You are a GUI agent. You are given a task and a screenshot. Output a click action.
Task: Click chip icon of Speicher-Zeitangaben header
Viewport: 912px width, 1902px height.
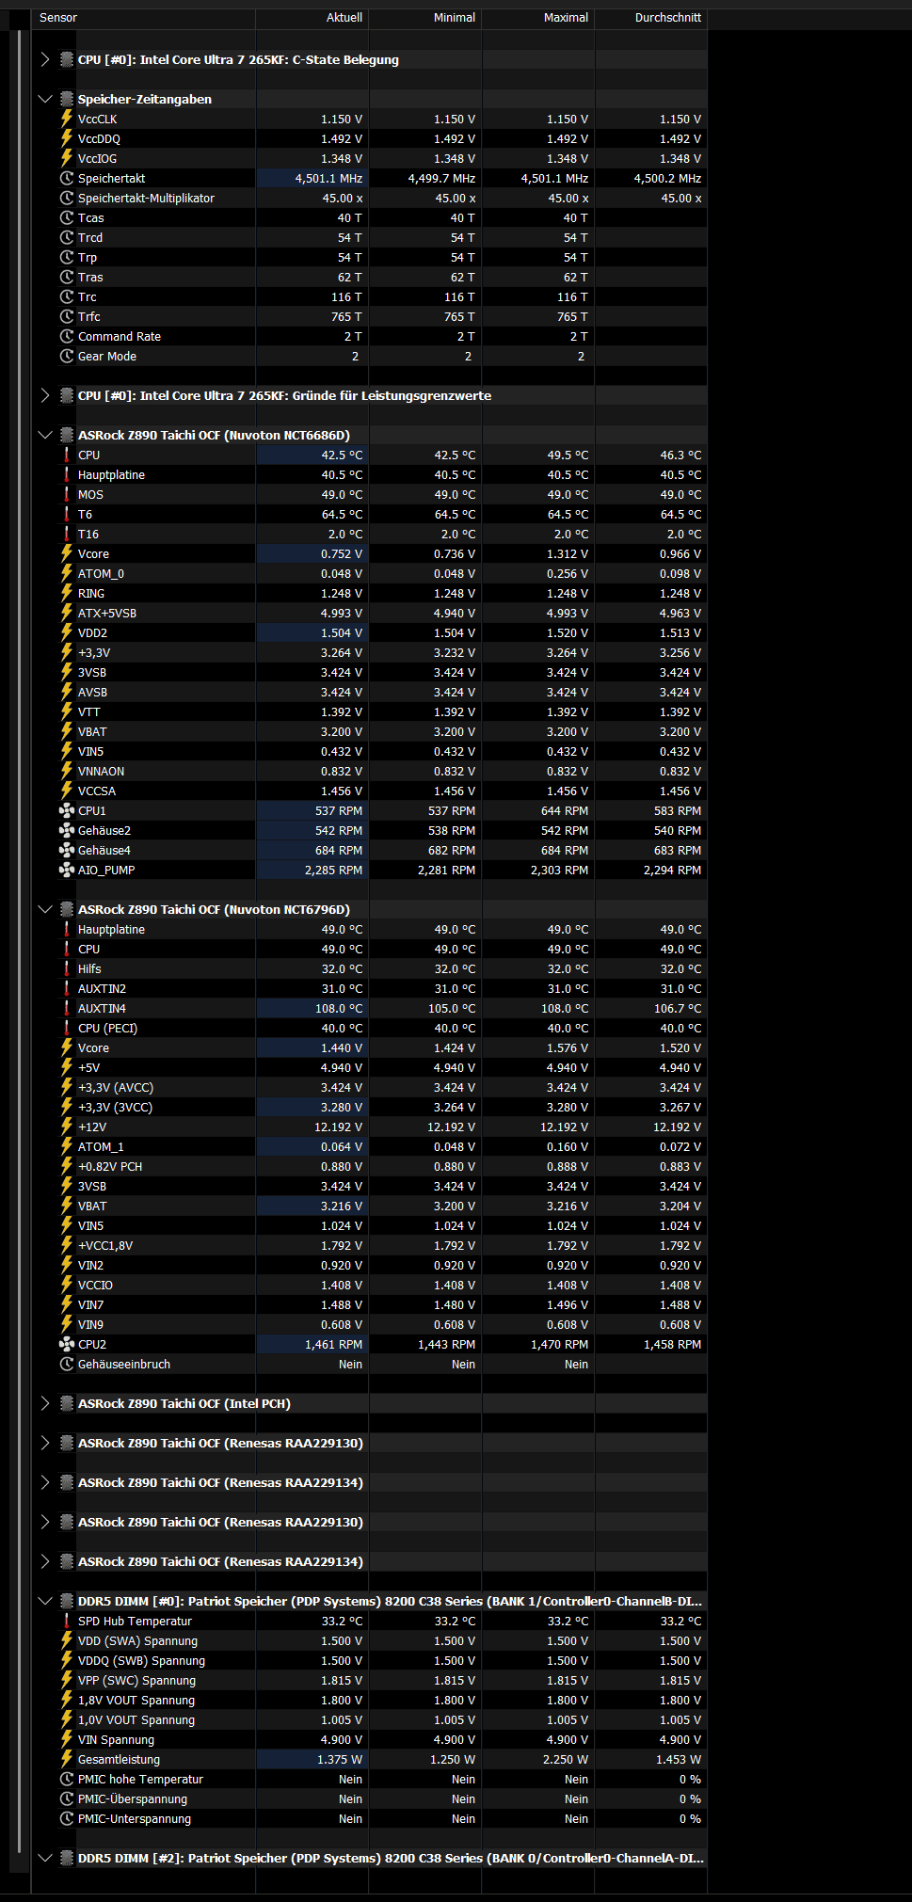[67, 99]
